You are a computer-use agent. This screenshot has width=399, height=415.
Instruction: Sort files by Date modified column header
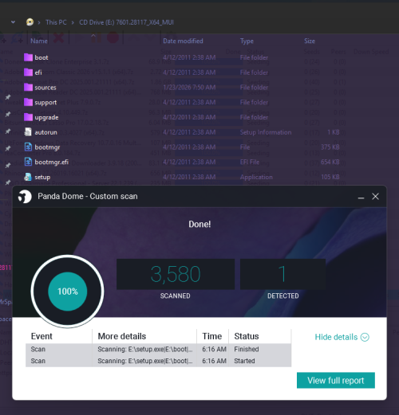(183, 41)
